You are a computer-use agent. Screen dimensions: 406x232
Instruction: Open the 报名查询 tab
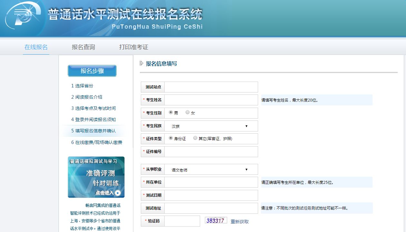(x=83, y=47)
